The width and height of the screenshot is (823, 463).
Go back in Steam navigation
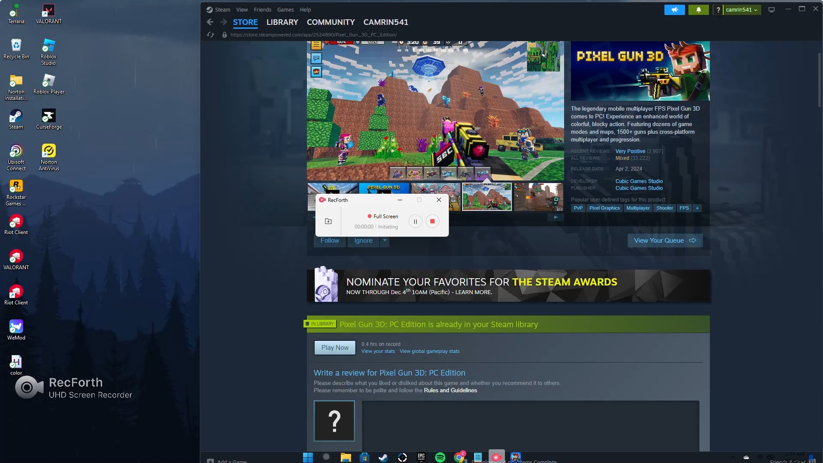coord(210,22)
